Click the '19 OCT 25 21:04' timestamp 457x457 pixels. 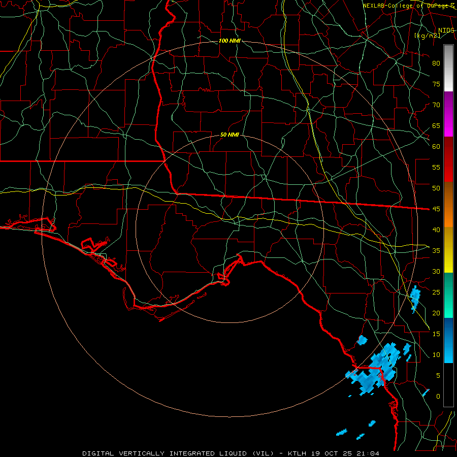346,453
